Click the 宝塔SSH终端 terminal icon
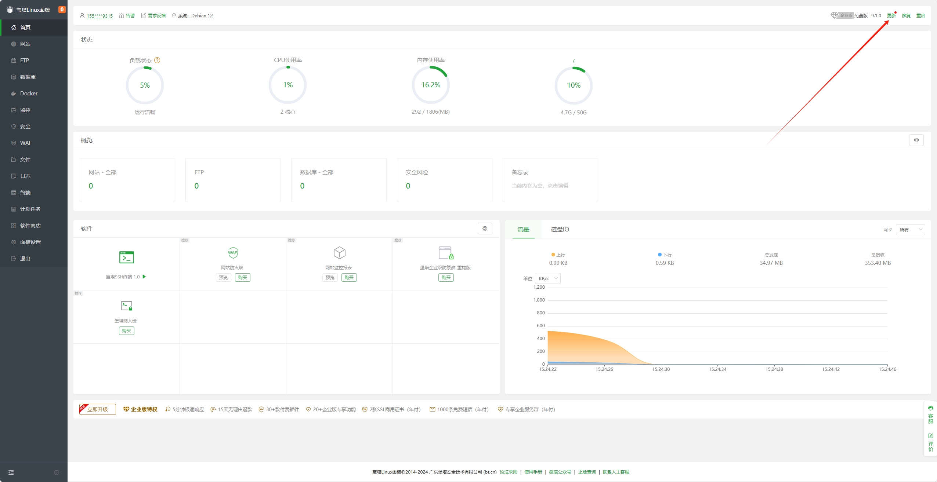937x482 pixels. [x=126, y=257]
